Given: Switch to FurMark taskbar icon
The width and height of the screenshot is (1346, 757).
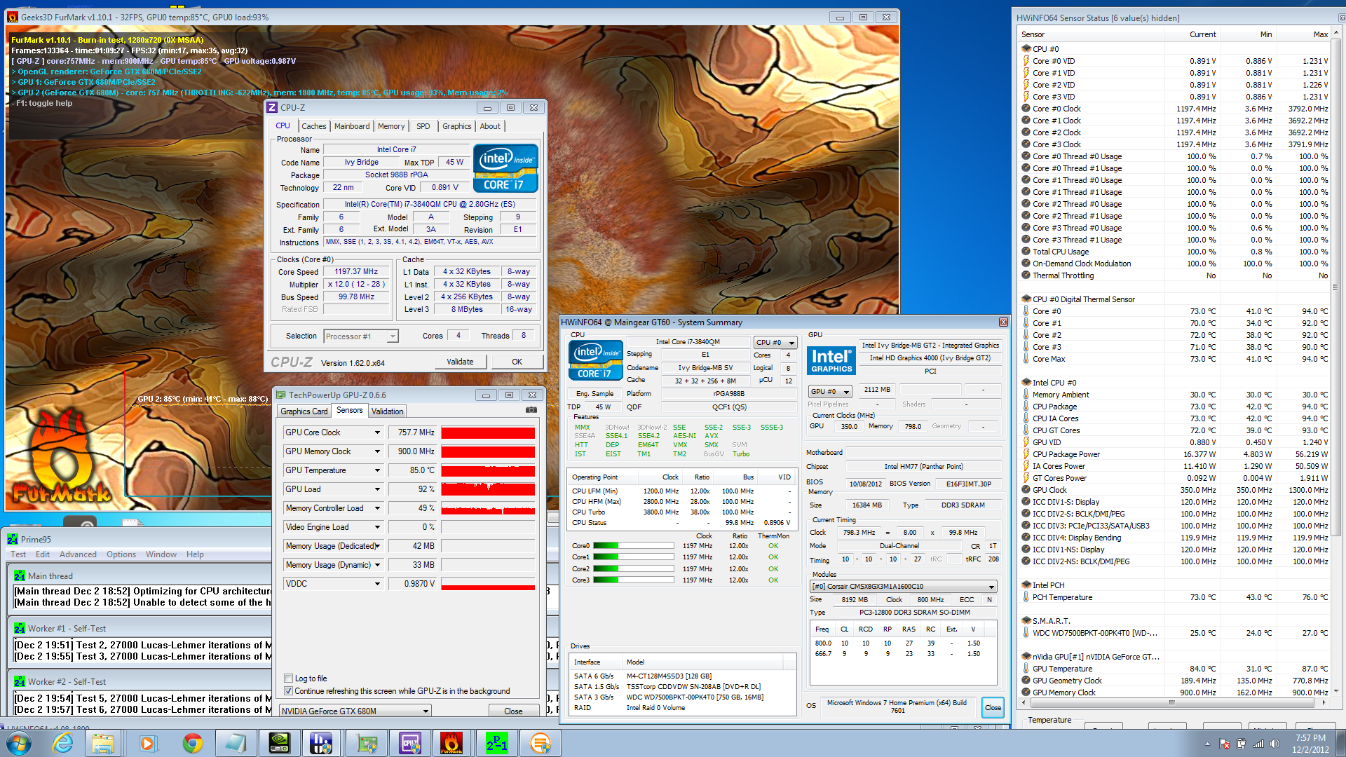Looking at the screenshot, I should pos(451,743).
